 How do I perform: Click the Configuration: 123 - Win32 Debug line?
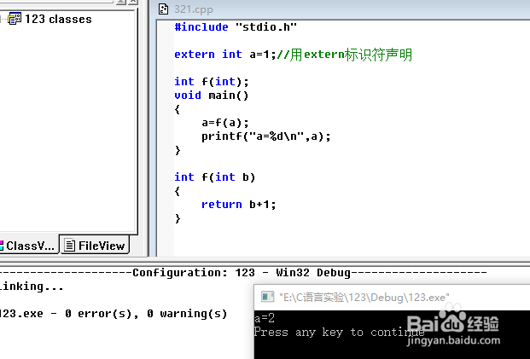click(243, 273)
